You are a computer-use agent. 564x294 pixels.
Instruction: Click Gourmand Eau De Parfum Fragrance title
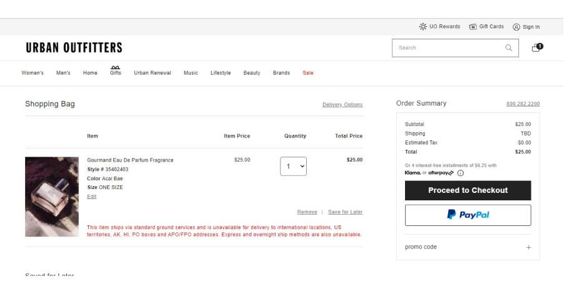tap(130, 160)
